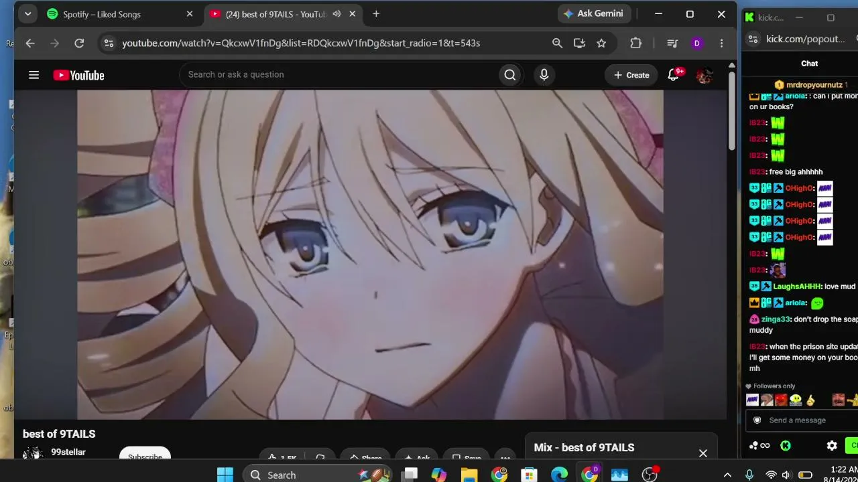Bookmark this tab with the star icon
Viewport: 858px width, 482px height.
point(601,43)
